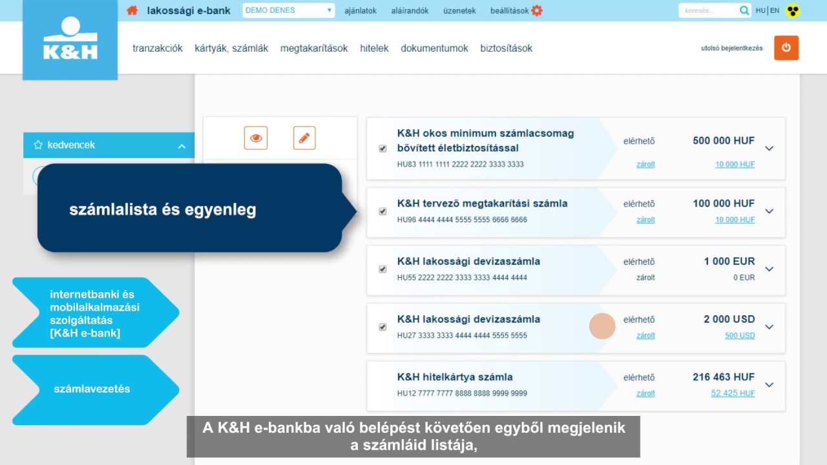Viewport: 827px width, 465px height.
Task: Click the eye view icon
Action: pyautogui.click(x=256, y=138)
